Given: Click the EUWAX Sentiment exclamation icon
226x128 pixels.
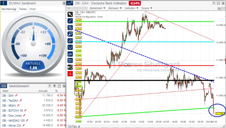Looking at the screenshot, I should (4, 3).
